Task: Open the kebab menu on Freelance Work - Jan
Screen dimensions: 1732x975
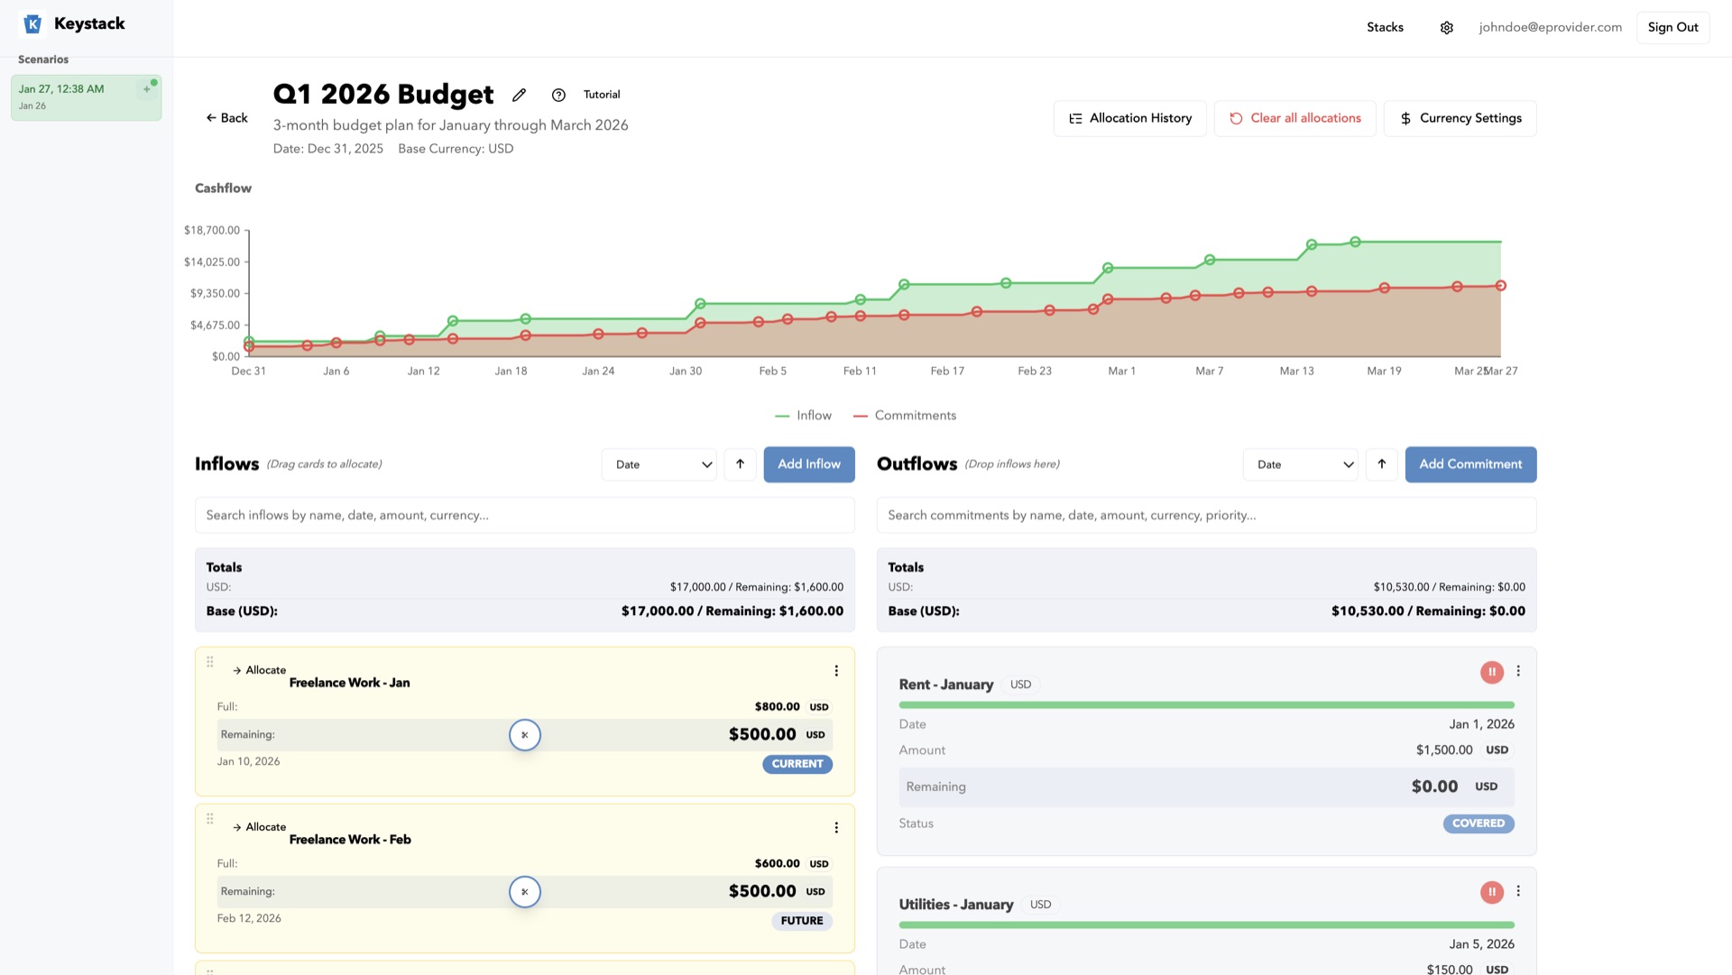Action: pyautogui.click(x=835, y=670)
